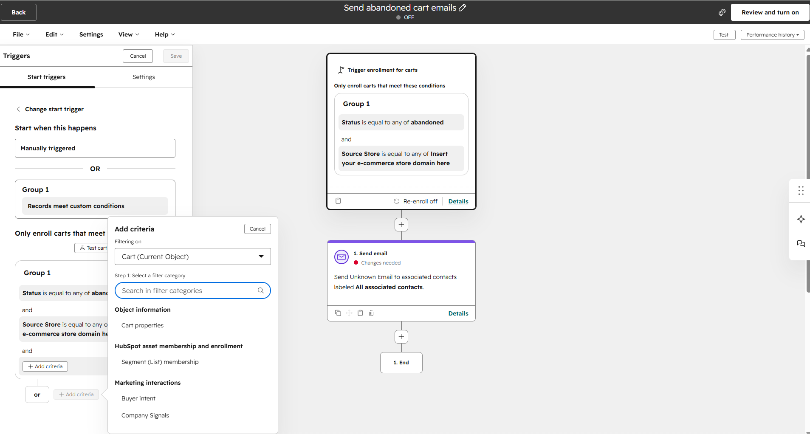Select the 1. End node

[x=401, y=363]
